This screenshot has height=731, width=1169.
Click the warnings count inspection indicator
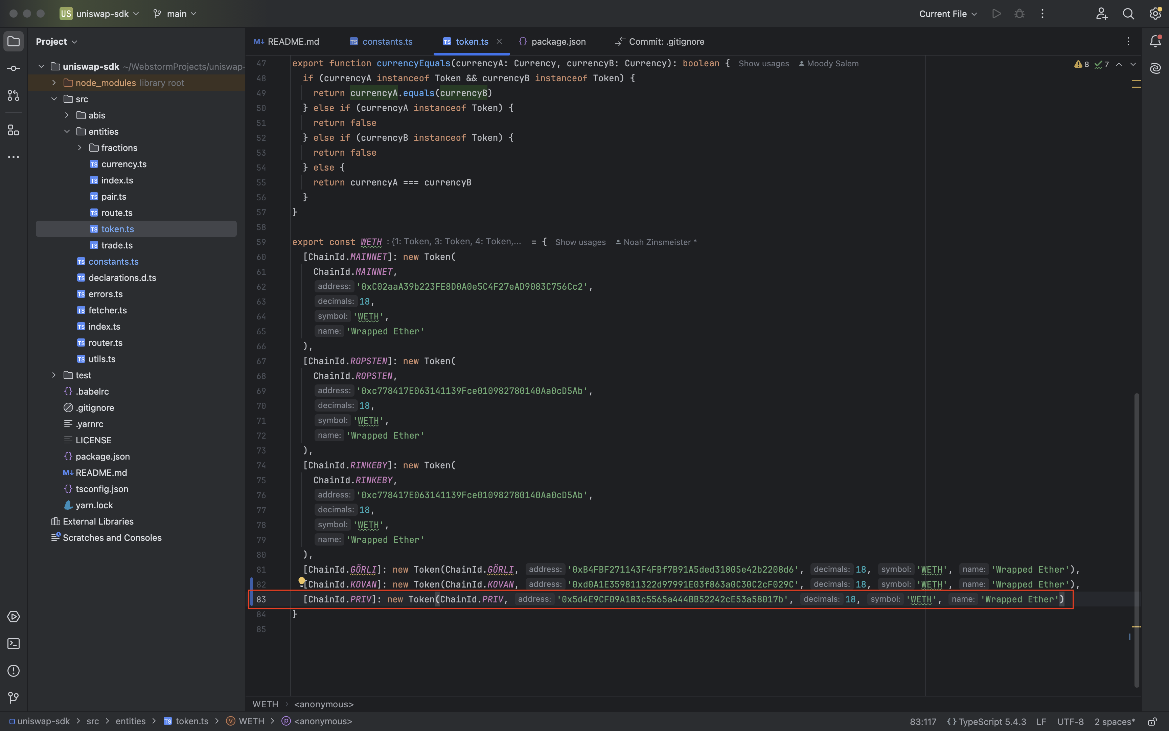pyautogui.click(x=1082, y=64)
